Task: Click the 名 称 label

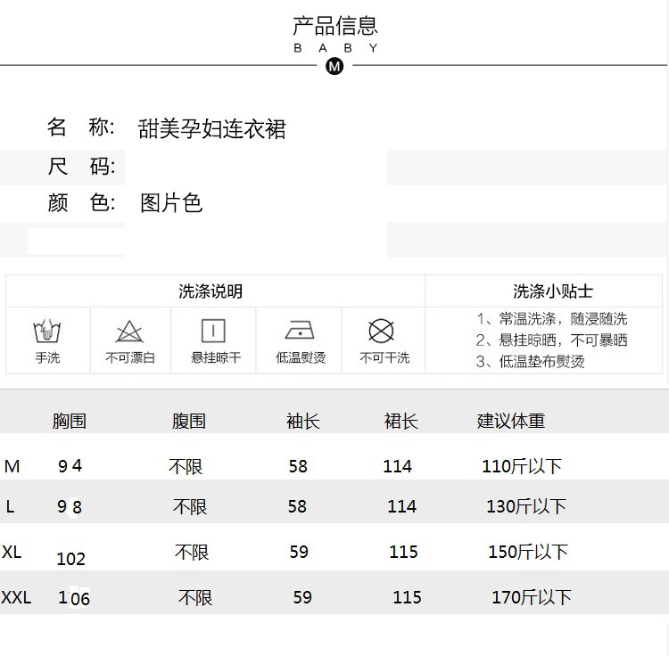Action: tap(80, 127)
